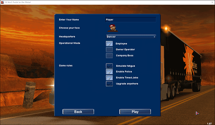Choose the trucker face avatar
Viewport: 215px width, 125px height.
tap(113, 28)
